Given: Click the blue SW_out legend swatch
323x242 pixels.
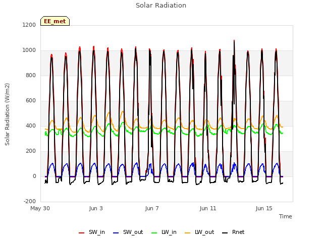Looking at the screenshot, I should (x=116, y=233).
